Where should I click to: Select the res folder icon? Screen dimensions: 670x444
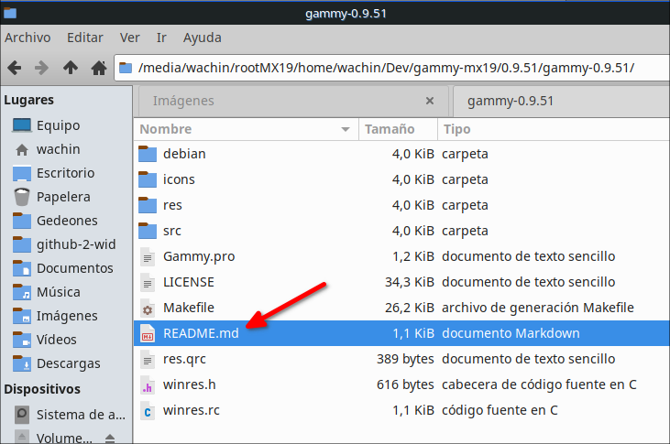pyautogui.click(x=148, y=205)
